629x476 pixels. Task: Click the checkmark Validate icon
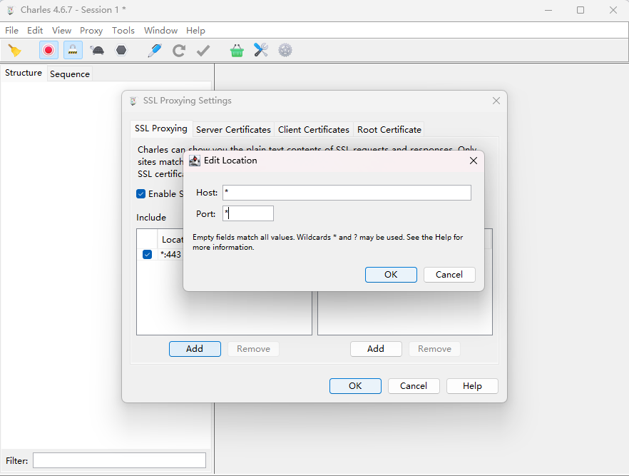pyautogui.click(x=203, y=51)
